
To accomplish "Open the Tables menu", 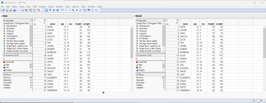I will [15, 7].
